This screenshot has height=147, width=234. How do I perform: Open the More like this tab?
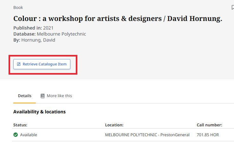point(59,96)
